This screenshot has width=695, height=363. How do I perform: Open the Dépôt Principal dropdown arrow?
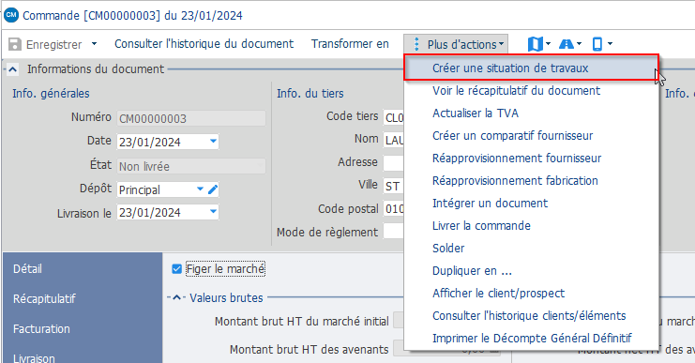tap(200, 189)
